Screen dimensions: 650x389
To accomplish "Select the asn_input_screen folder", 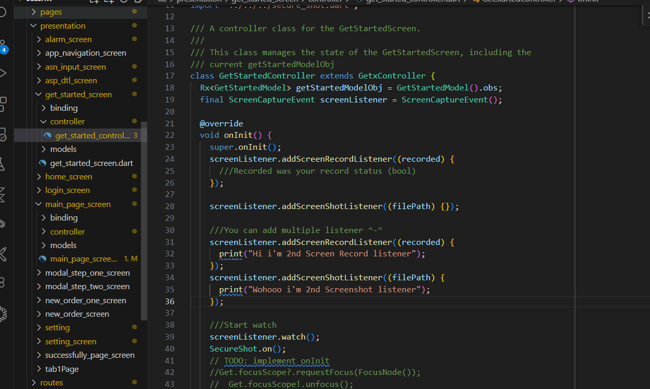I will tap(75, 67).
